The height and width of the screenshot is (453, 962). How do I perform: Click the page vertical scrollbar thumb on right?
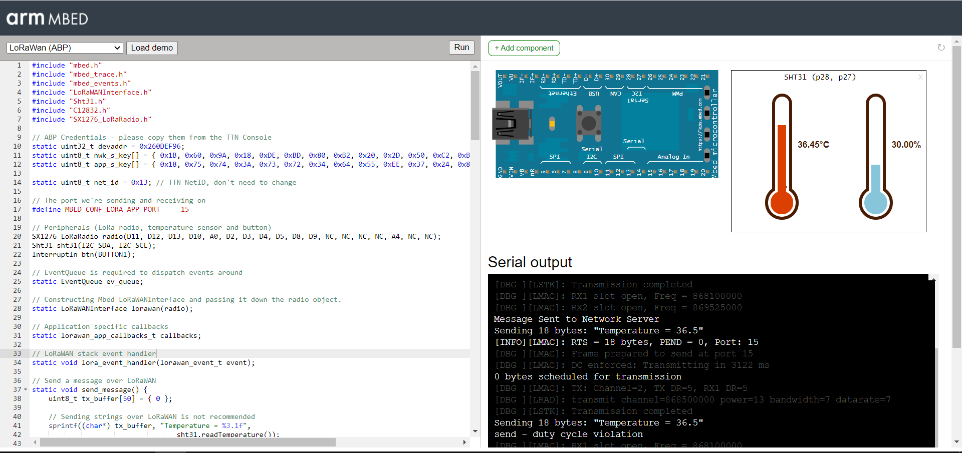coord(956,196)
